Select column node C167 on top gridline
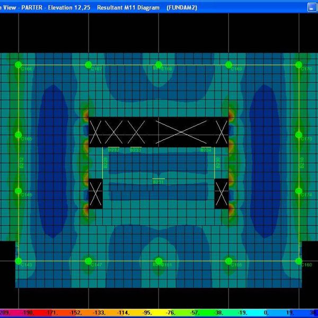Viewport: 318px width, 318px height. click(x=89, y=65)
